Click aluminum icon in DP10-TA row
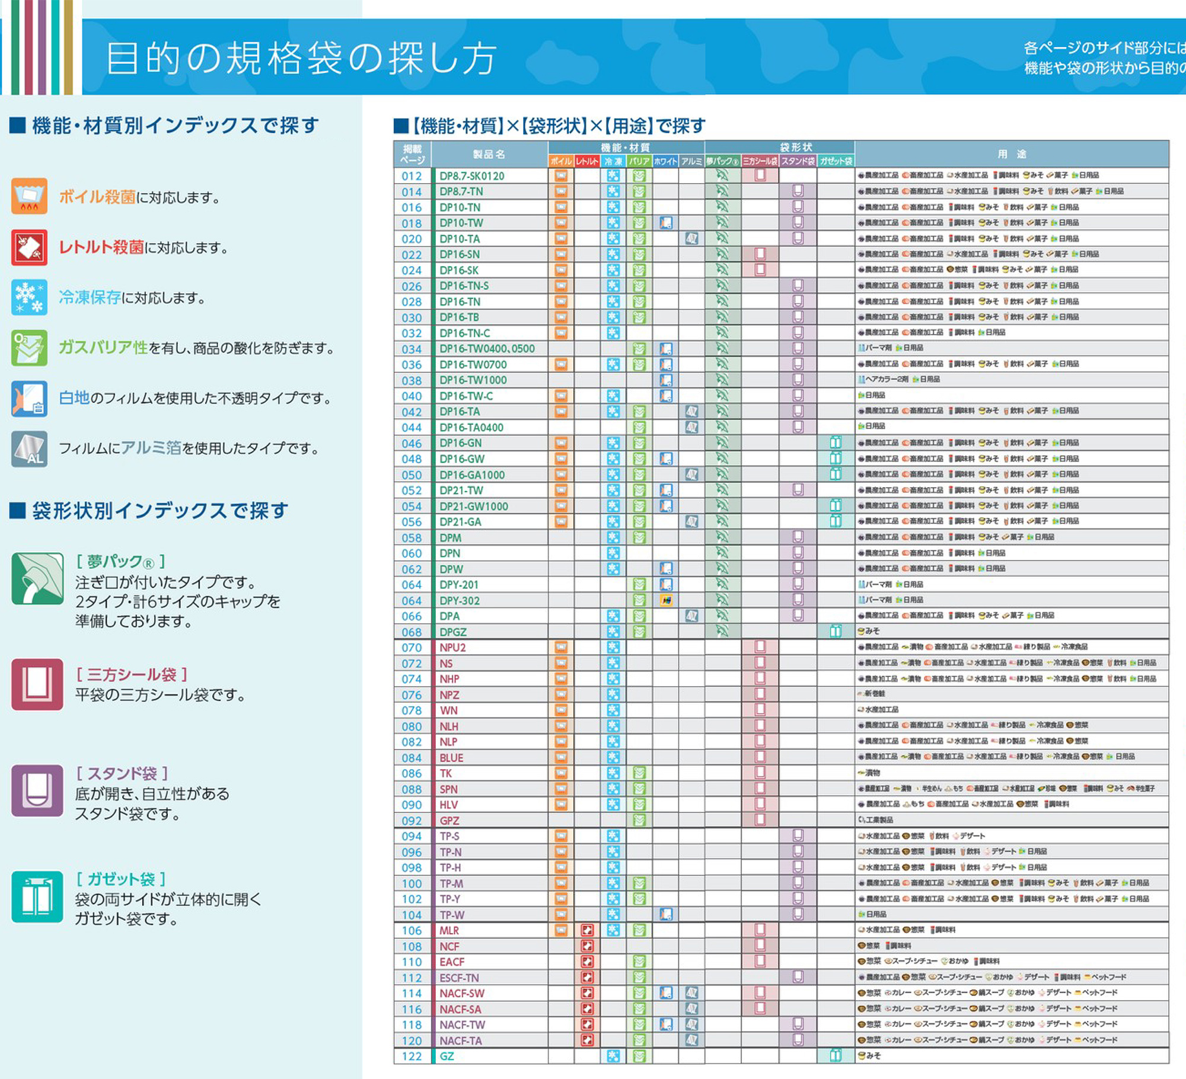 691,238
